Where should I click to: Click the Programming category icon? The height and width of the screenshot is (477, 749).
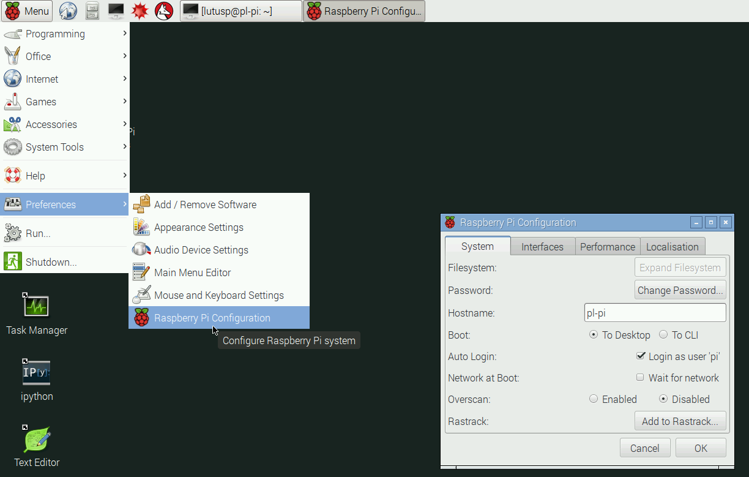tap(13, 34)
